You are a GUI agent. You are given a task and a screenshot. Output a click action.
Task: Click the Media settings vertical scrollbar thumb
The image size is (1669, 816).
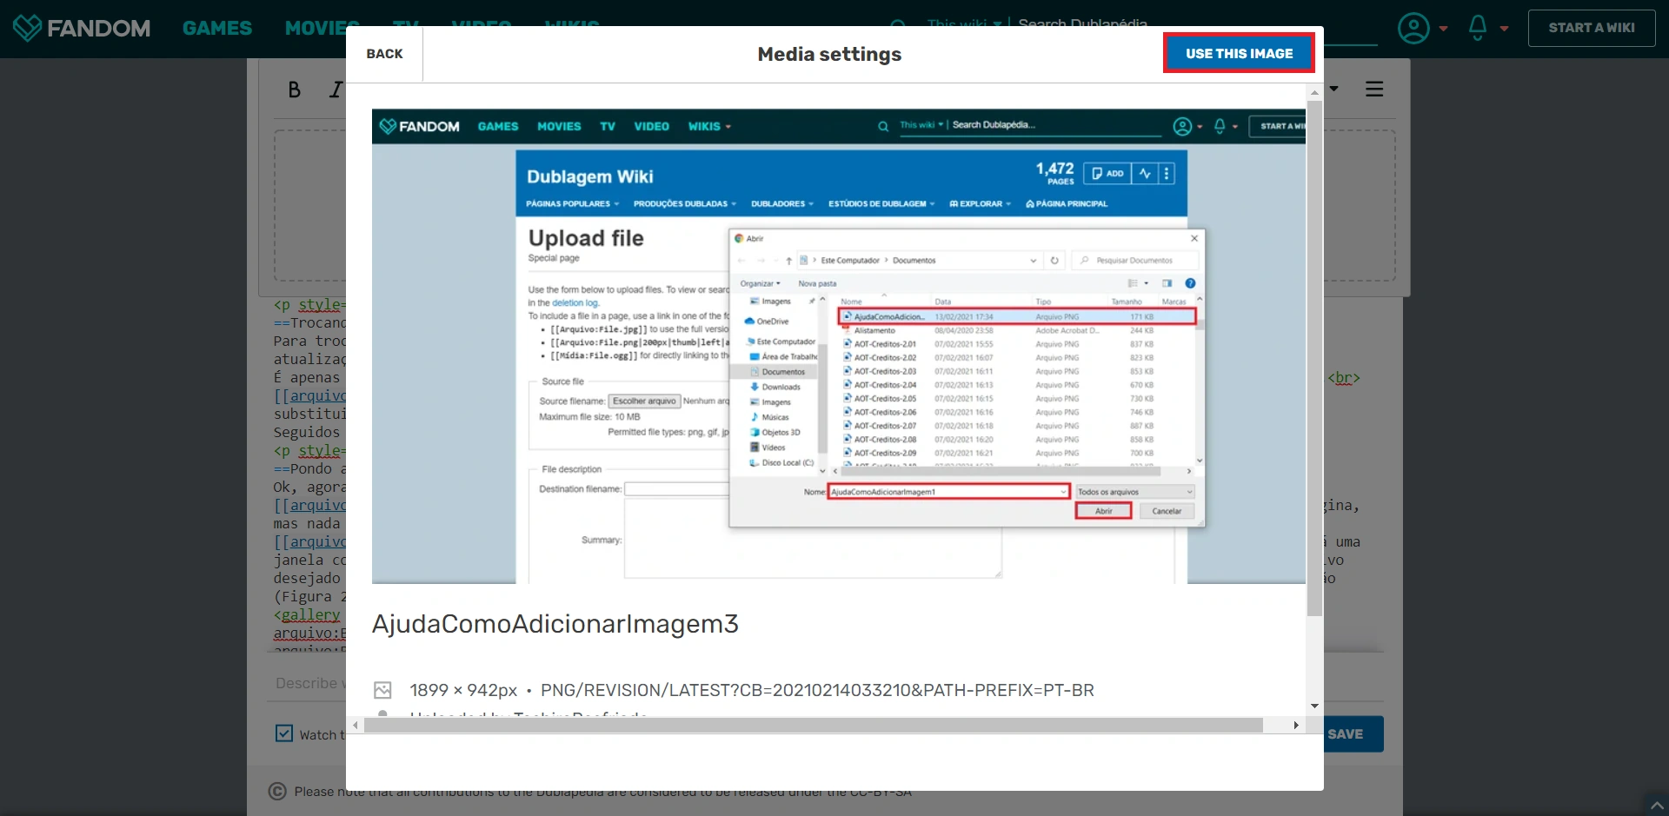pos(1314,358)
